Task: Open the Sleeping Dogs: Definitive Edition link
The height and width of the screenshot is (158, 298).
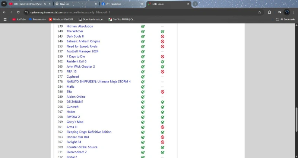Action: coord(89,132)
